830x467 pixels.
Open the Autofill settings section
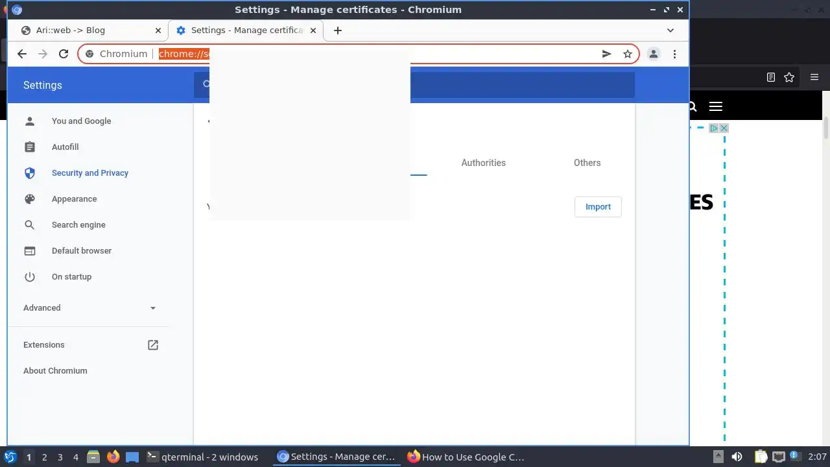tap(65, 147)
